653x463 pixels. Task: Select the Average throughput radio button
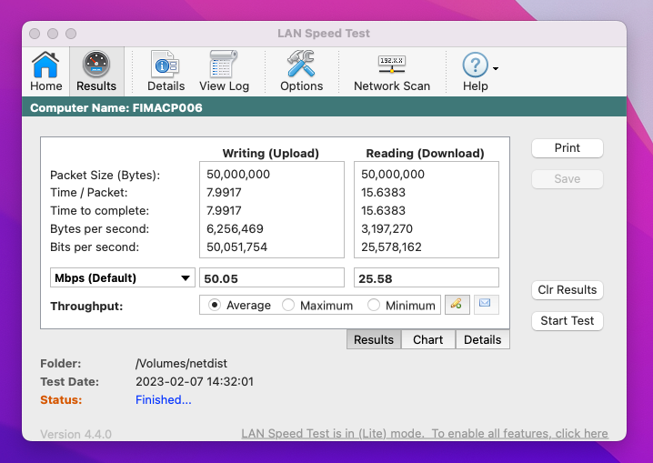[215, 306]
